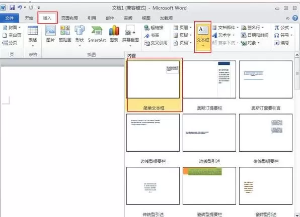This screenshot has height=217, width=300.
Task: Open the 页面布局 tab
Action: pyautogui.click(x=69, y=18)
